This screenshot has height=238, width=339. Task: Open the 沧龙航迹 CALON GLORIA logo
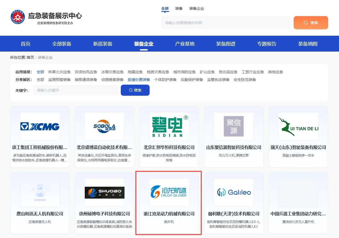pos(169,193)
